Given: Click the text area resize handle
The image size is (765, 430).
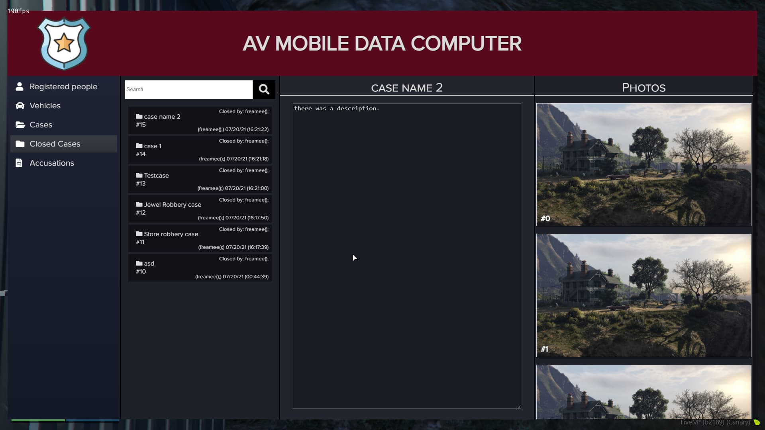Looking at the screenshot, I should tap(519, 407).
